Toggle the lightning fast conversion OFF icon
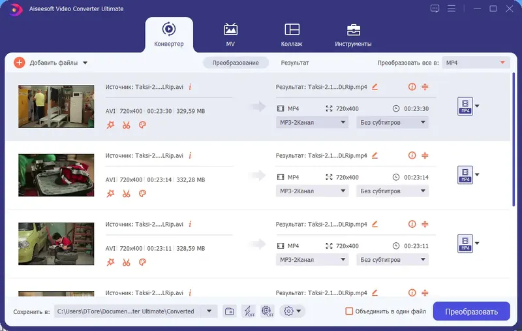 pyautogui.click(x=249, y=311)
